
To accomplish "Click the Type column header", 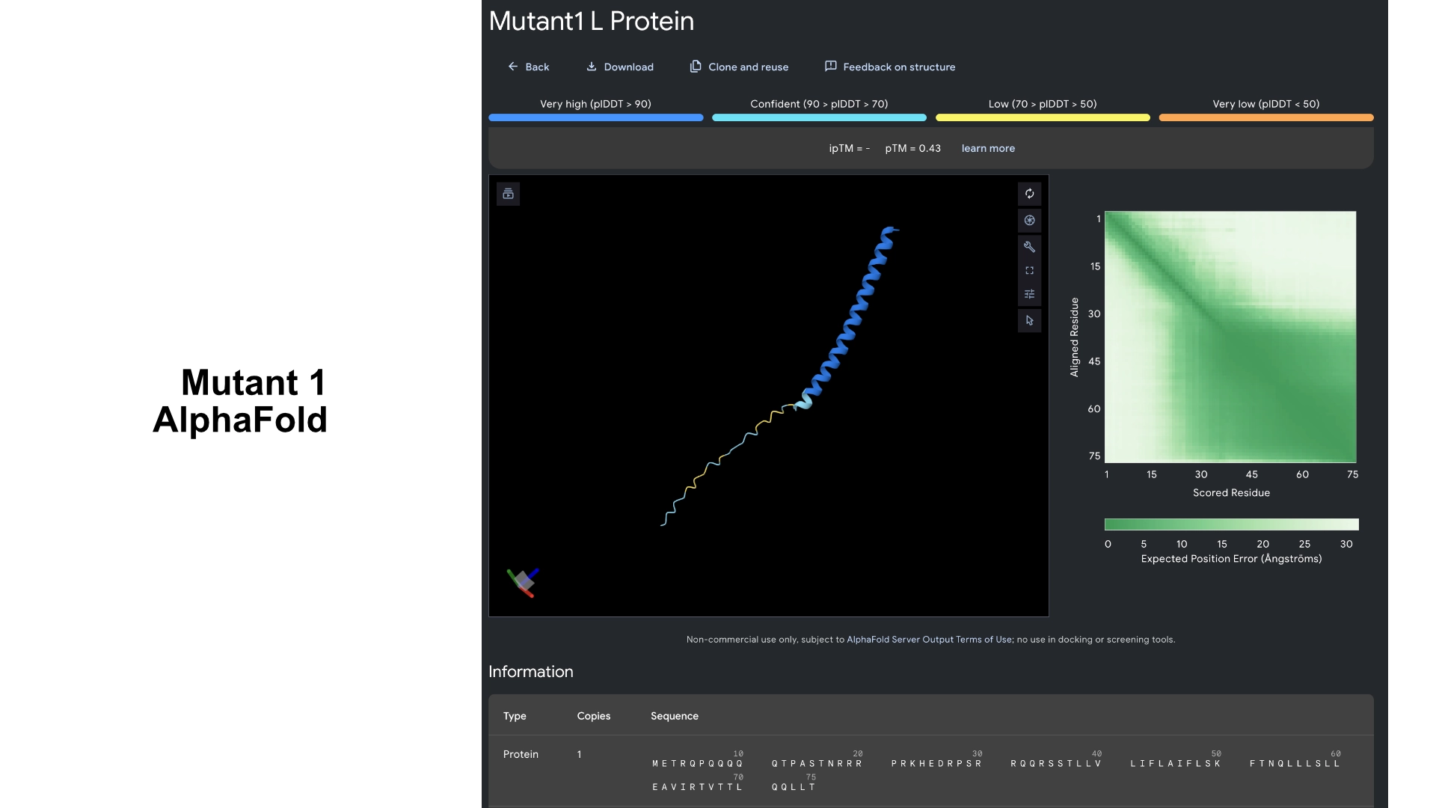I will tap(515, 716).
